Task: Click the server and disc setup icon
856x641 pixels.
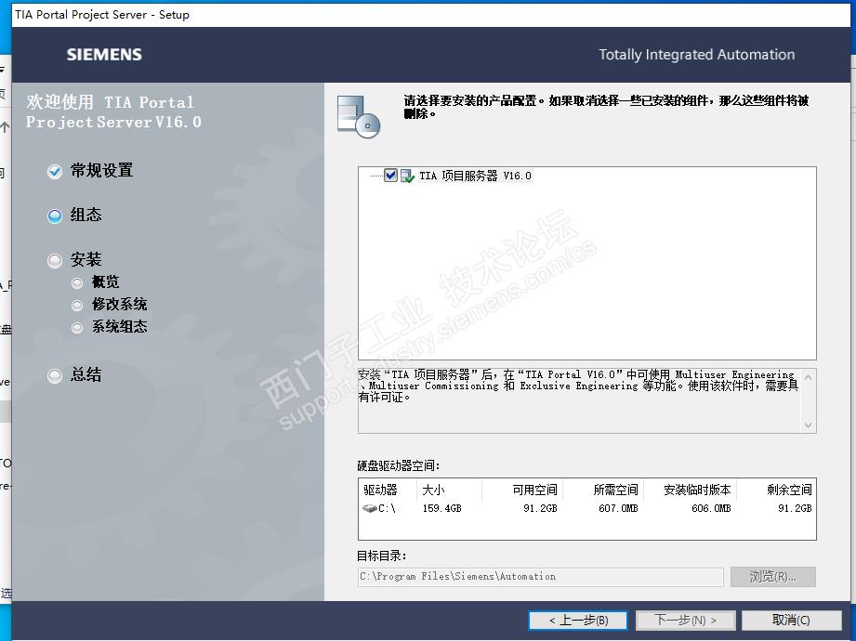Action: tap(358, 116)
